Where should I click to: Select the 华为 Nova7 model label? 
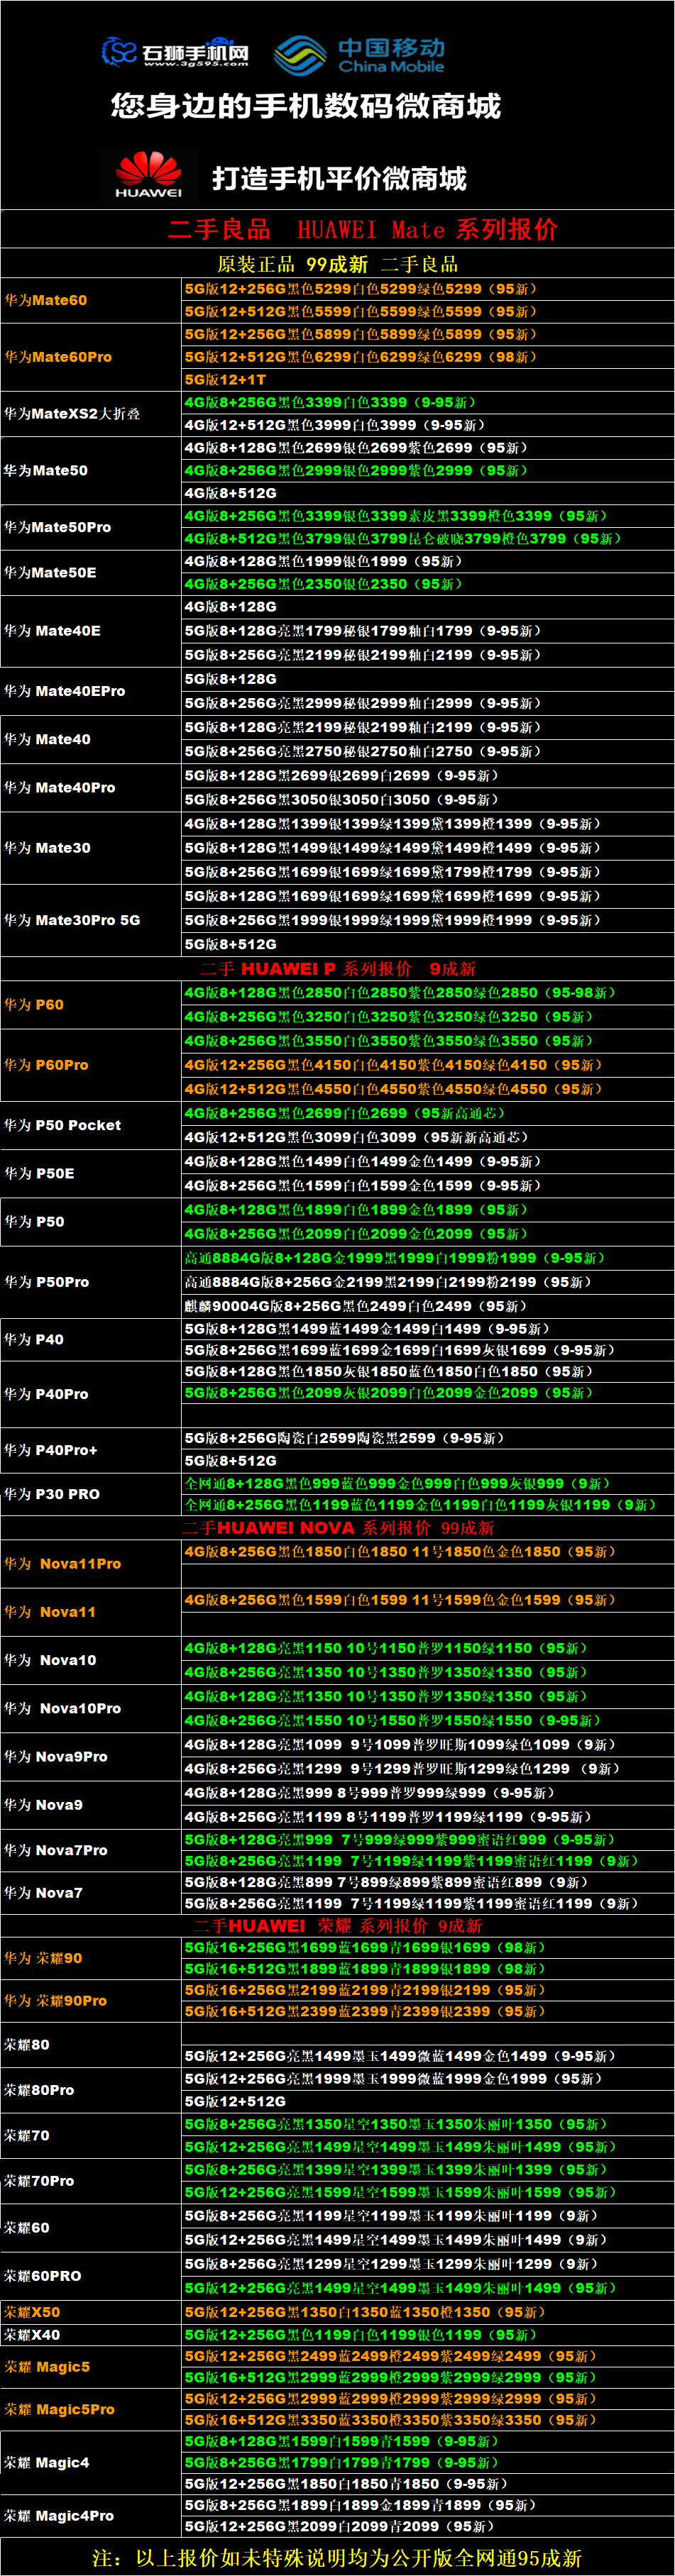click(43, 1893)
